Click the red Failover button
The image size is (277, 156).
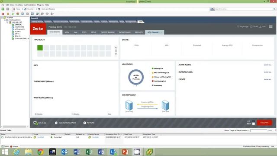click(x=264, y=123)
